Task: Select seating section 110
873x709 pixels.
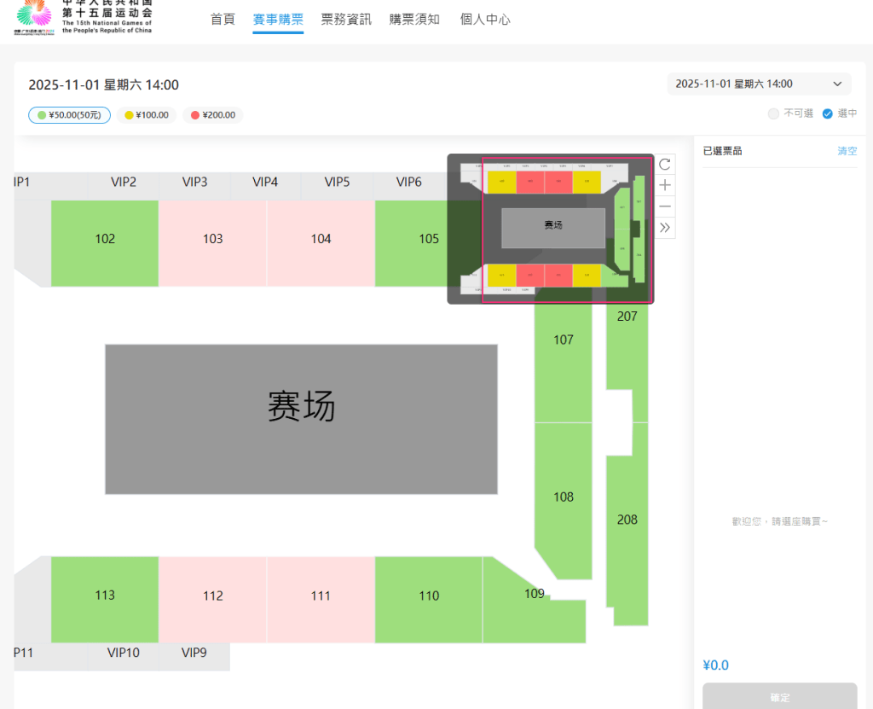Action: [x=429, y=599]
